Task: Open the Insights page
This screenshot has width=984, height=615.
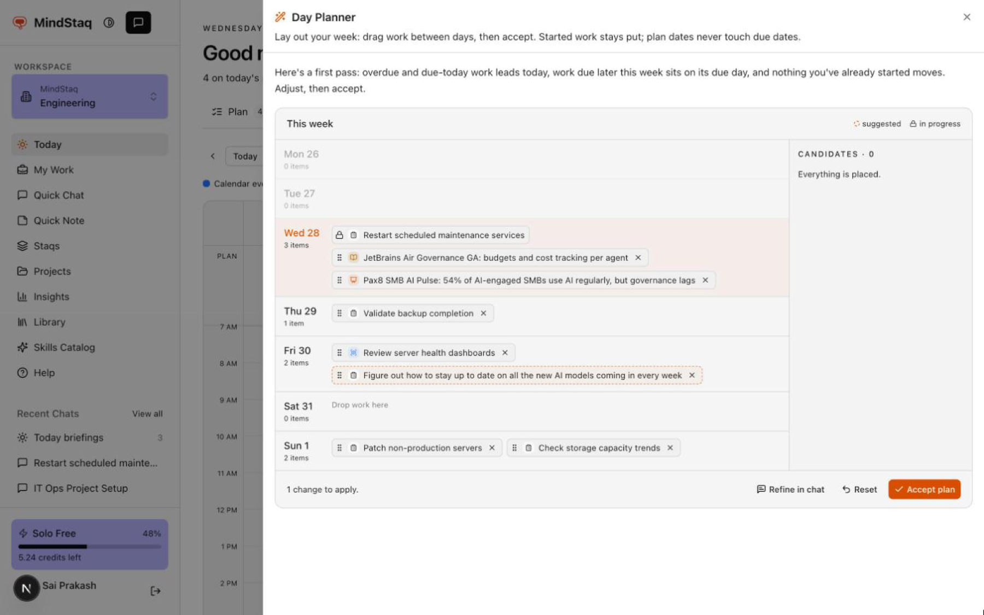Action: 90,297
